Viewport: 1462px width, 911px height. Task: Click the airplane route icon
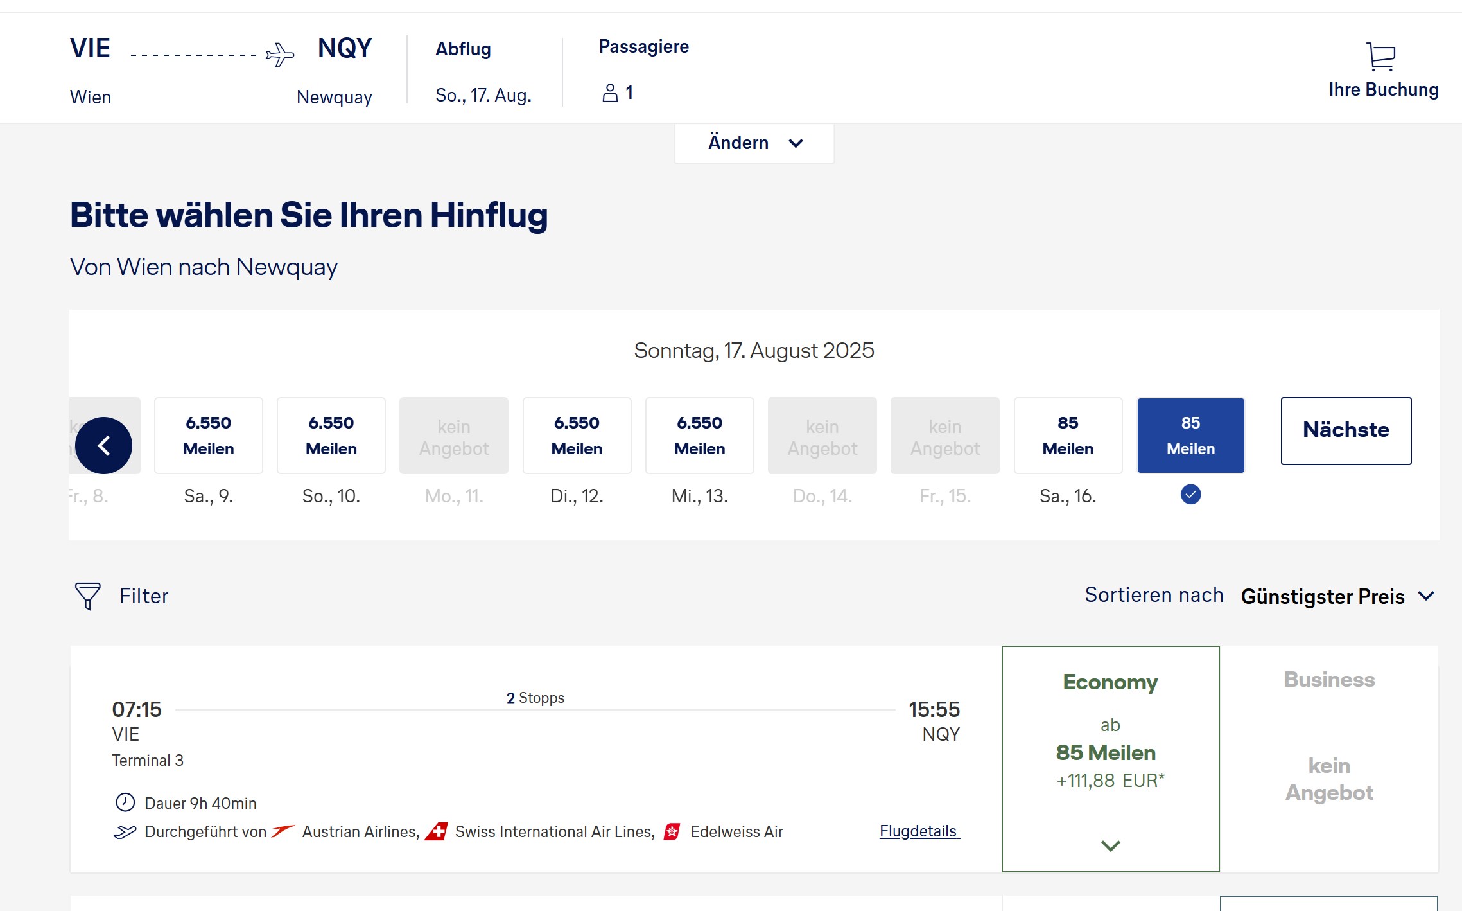click(280, 55)
